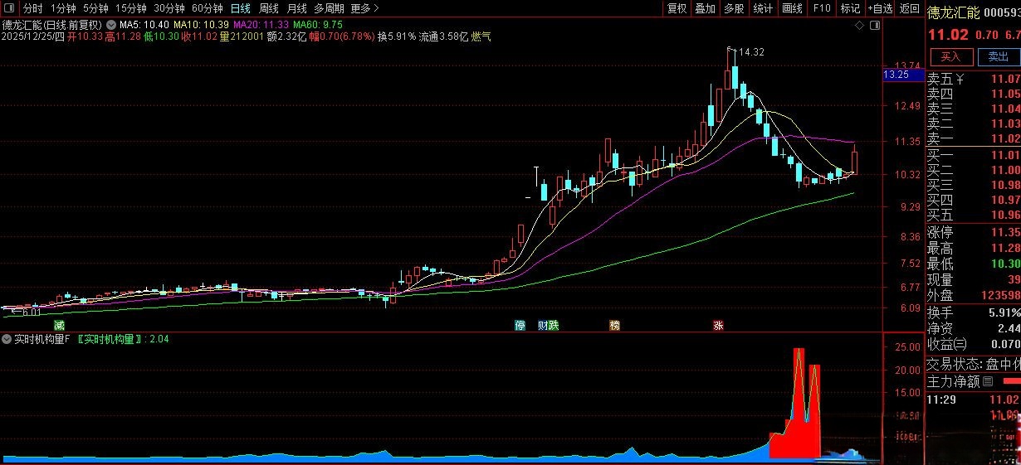Screen dimensions: 1021x465
Task: Toggle 复权 price adjustment
Action: (677, 8)
